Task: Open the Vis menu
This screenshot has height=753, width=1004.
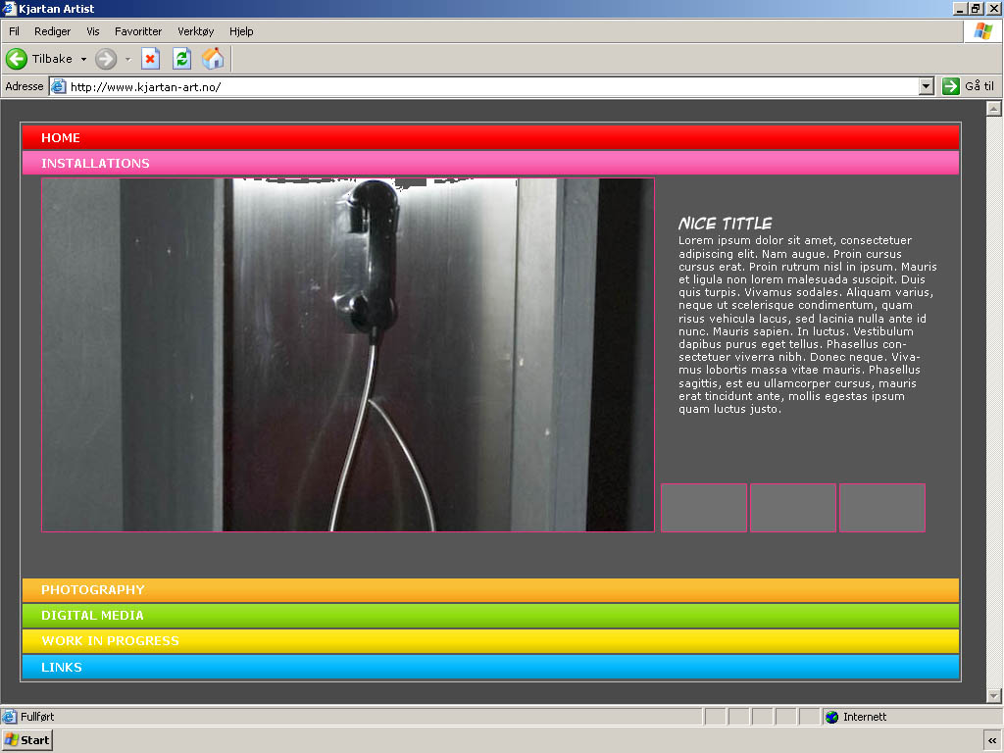Action: click(x=93, y=31)
